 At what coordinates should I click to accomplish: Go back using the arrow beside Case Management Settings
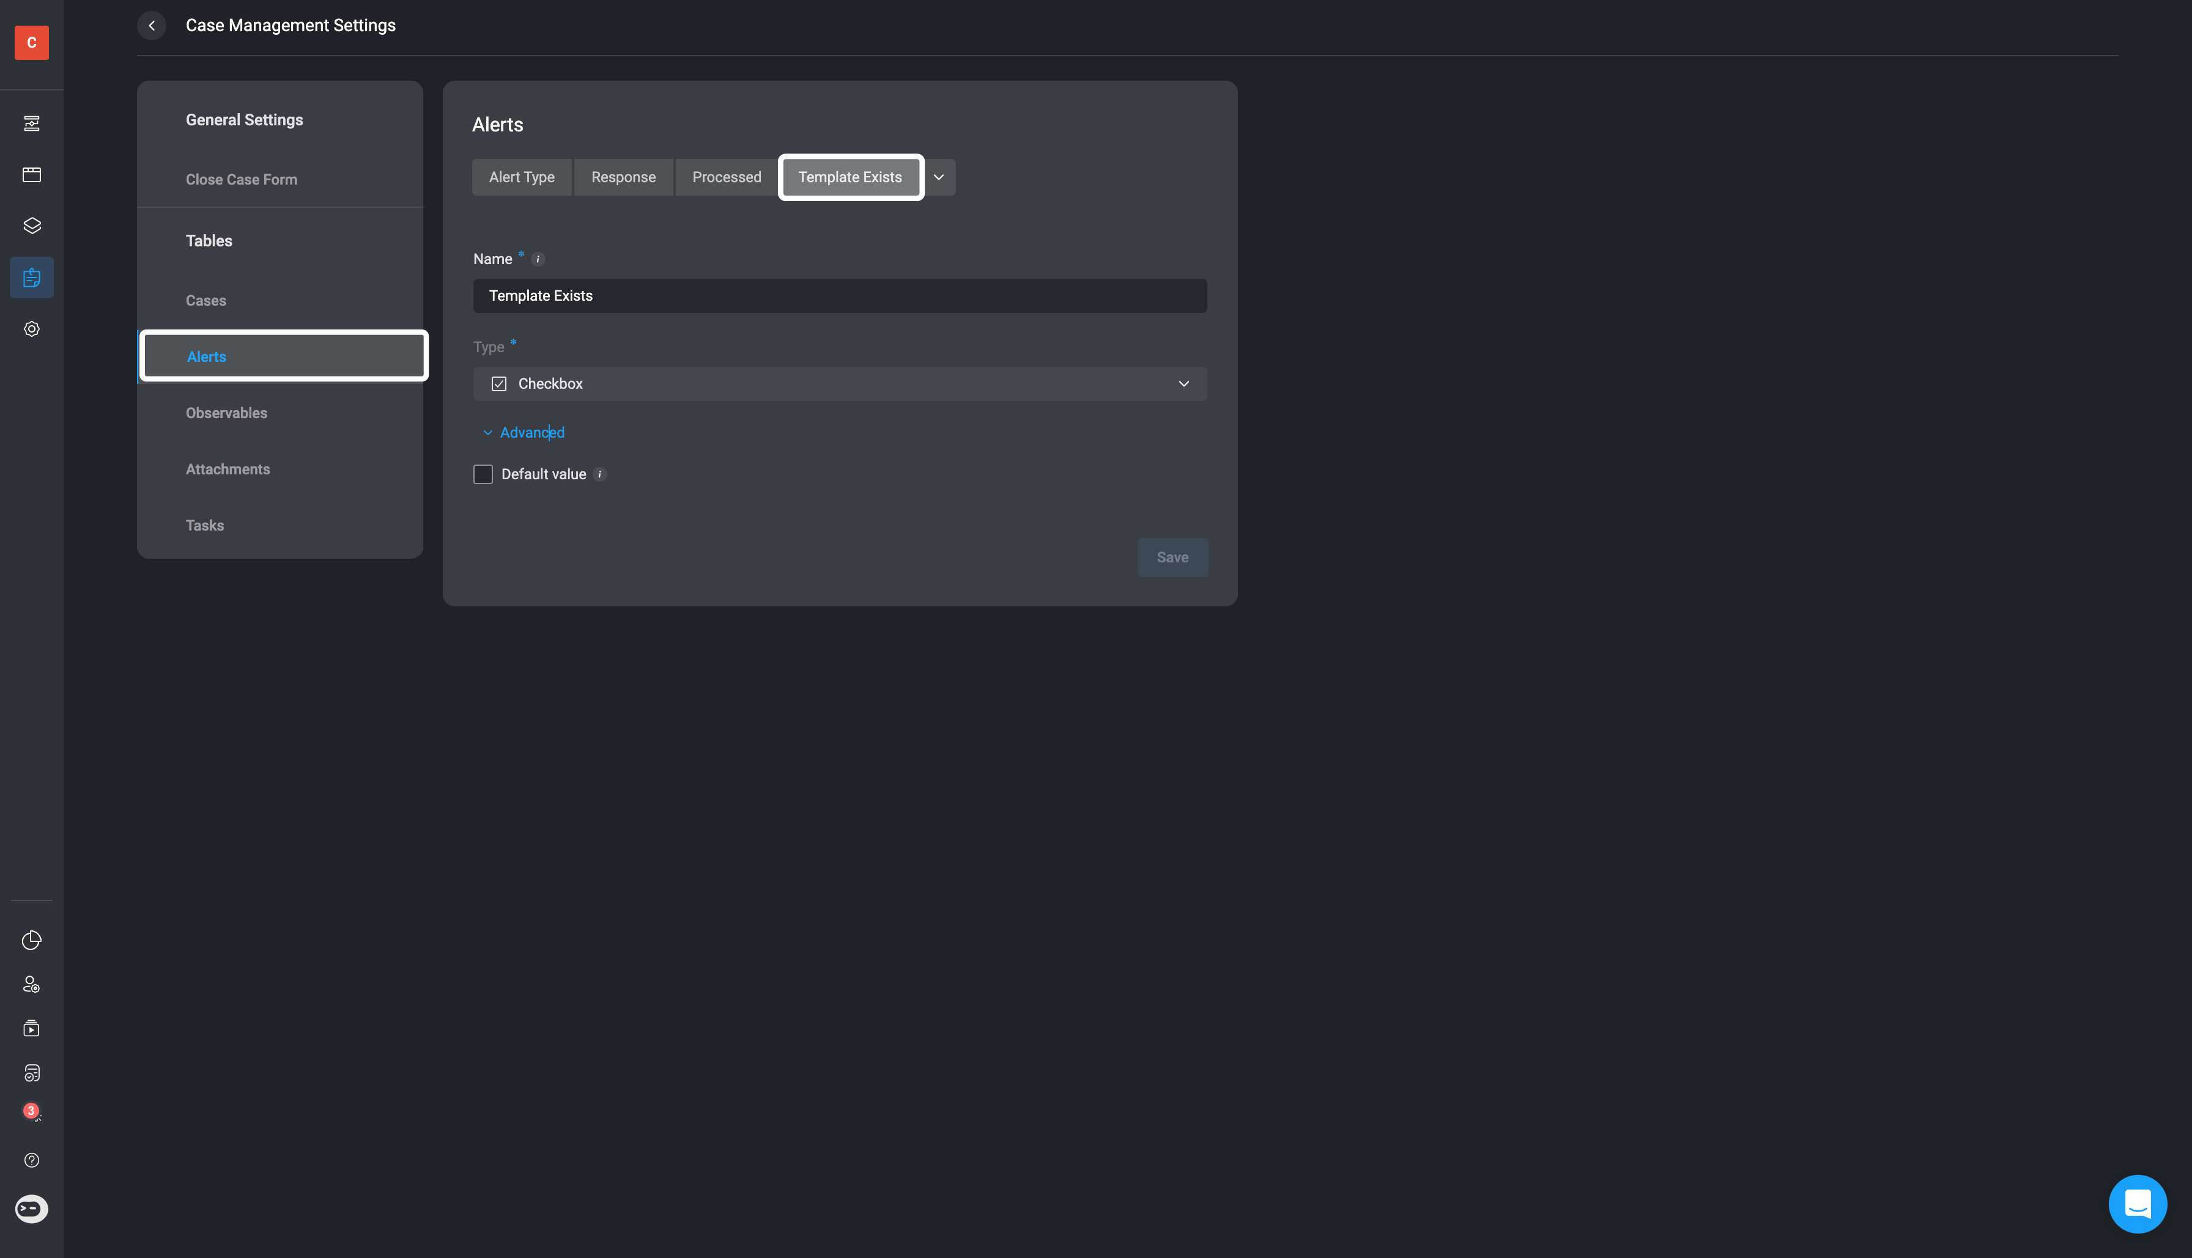[151, 26]
